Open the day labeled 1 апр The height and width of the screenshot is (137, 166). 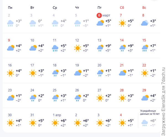tap(57, 115)
